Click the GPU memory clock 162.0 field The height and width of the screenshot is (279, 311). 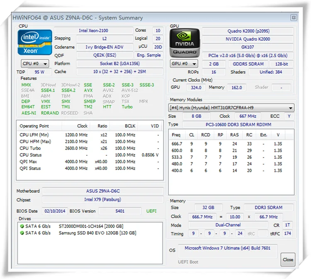coord(237,87)
